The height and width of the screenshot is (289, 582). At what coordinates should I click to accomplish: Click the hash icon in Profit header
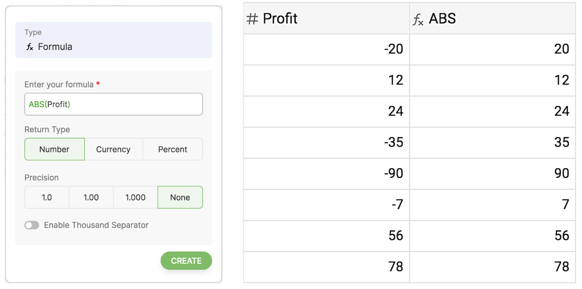(252, 19)
